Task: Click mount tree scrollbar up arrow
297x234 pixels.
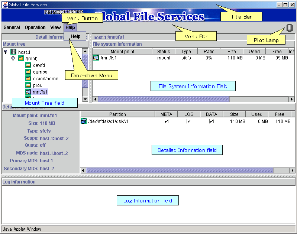Action: tap(85, 51)
